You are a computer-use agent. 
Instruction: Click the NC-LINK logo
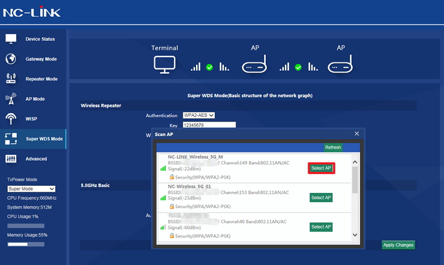32,12
